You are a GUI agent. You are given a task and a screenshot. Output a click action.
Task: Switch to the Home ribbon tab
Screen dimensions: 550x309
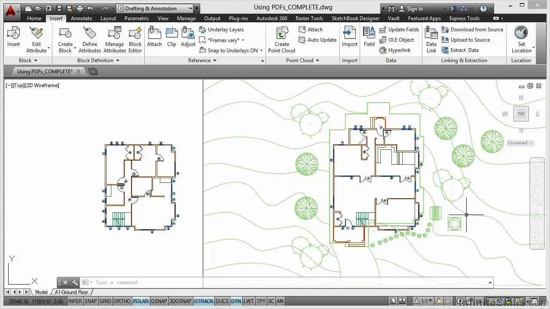pyautogui.click(x=34, y=18)
